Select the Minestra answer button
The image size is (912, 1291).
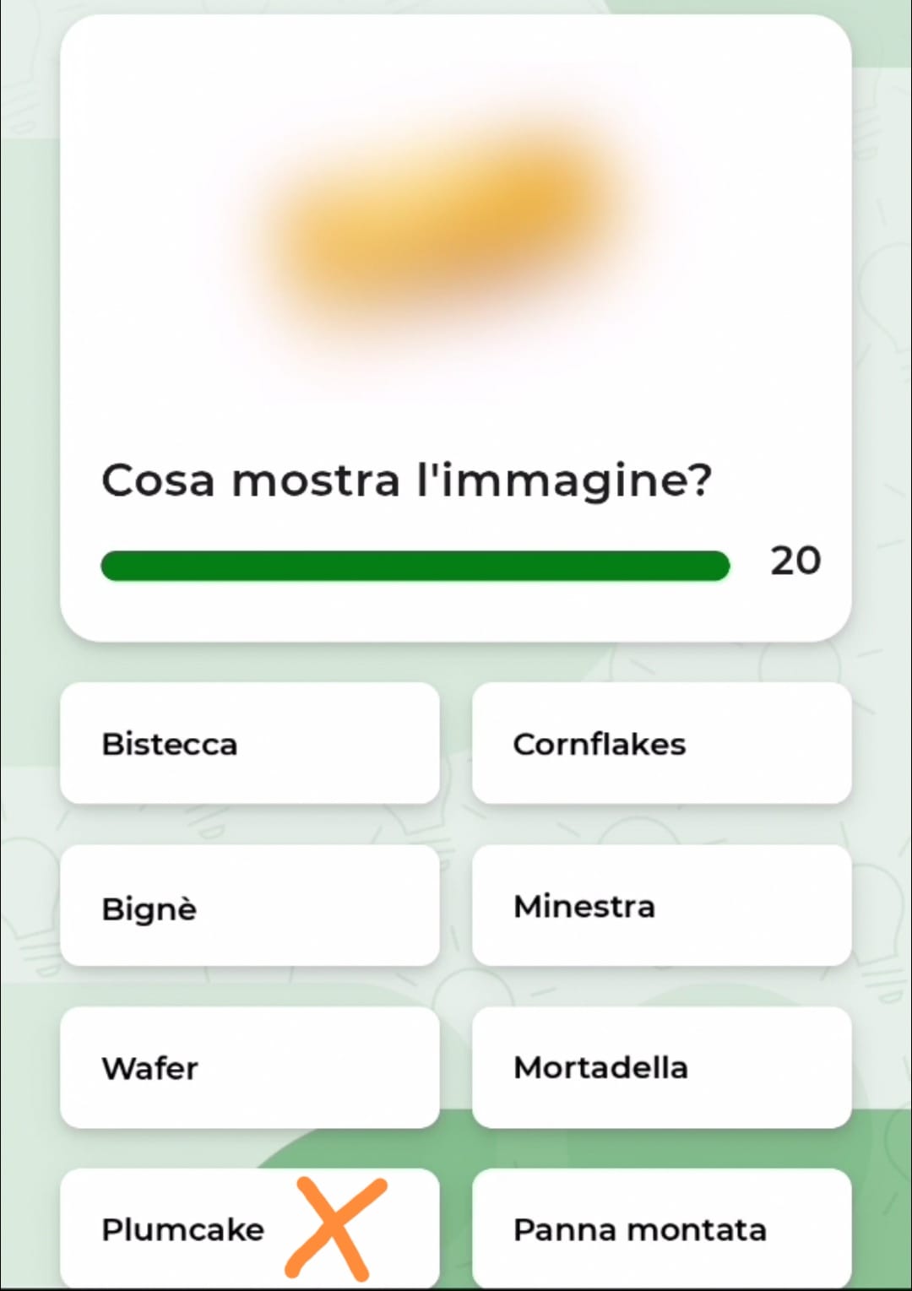(661, 906)
